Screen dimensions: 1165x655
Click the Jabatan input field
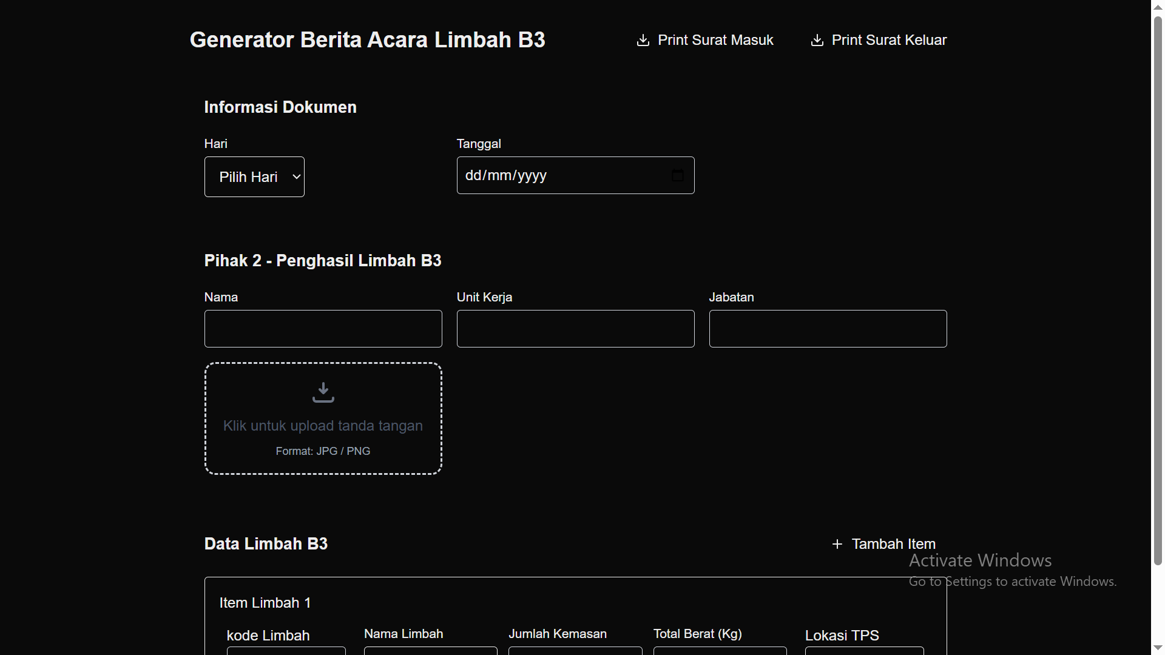[828, 329]
